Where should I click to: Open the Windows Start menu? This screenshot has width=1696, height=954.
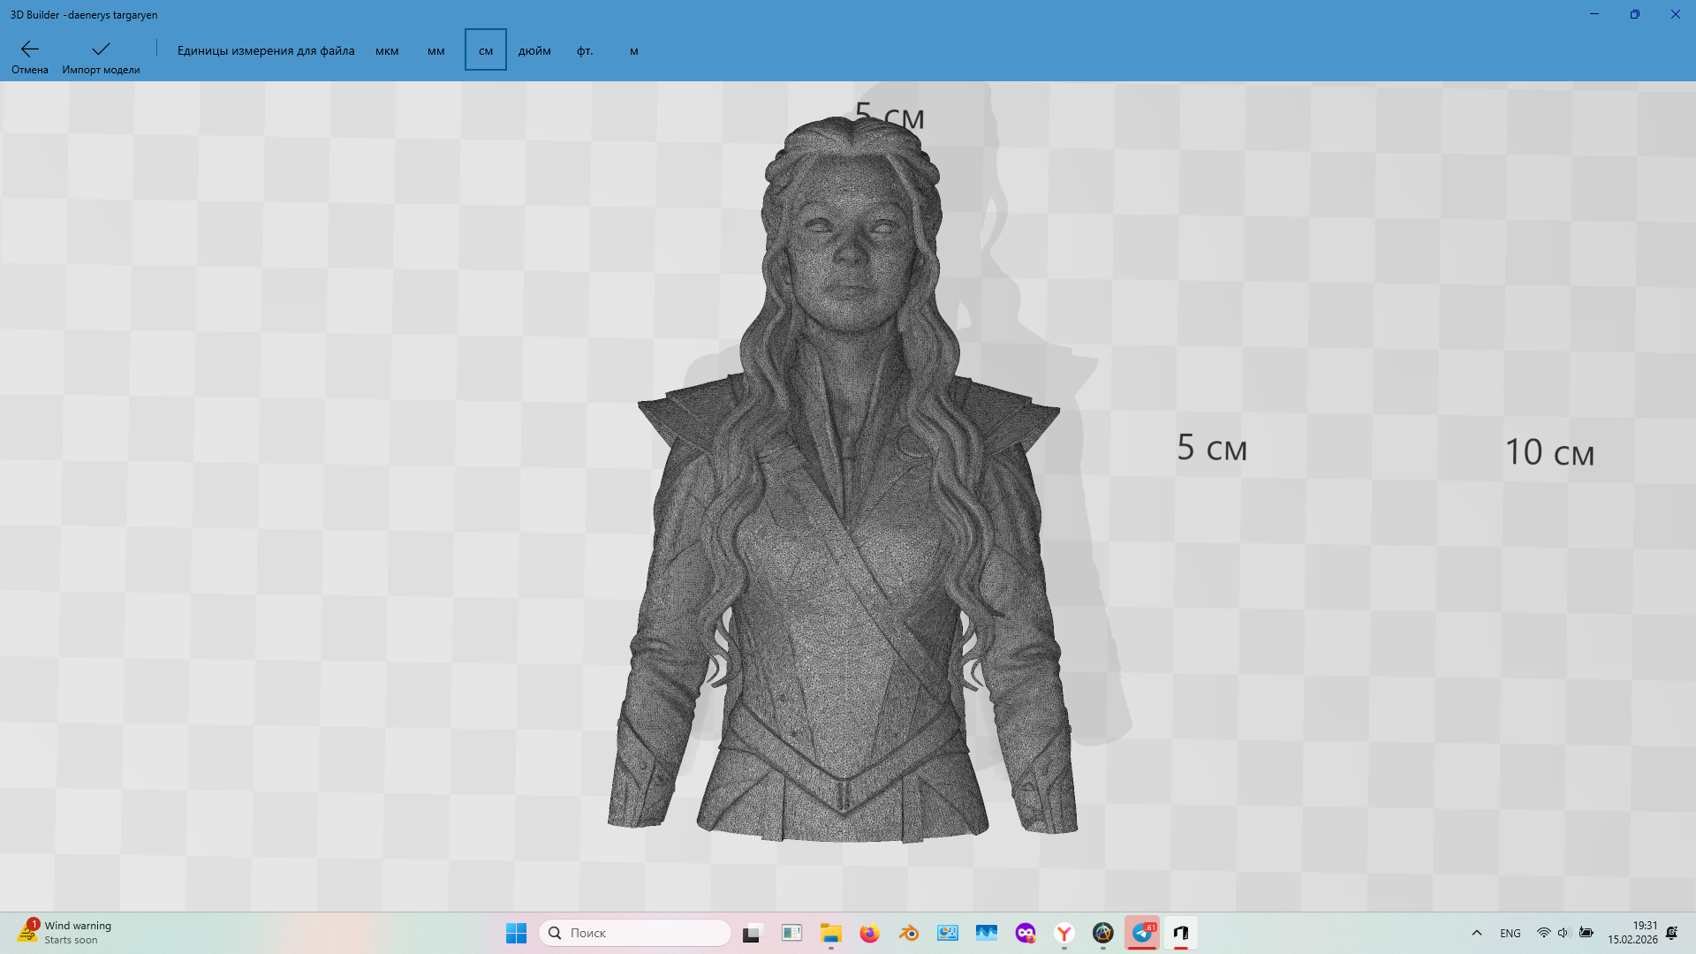(517, 933)
